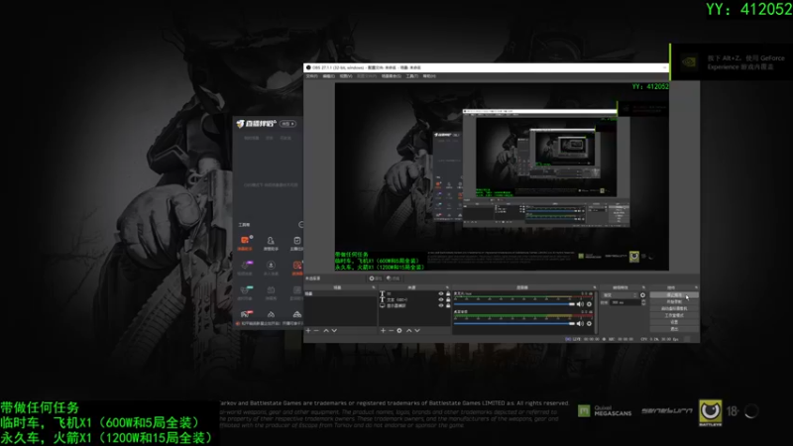793x446 pixels.
Task: Move the scene down with Scenes down arrow
Action: coord(334,331)
